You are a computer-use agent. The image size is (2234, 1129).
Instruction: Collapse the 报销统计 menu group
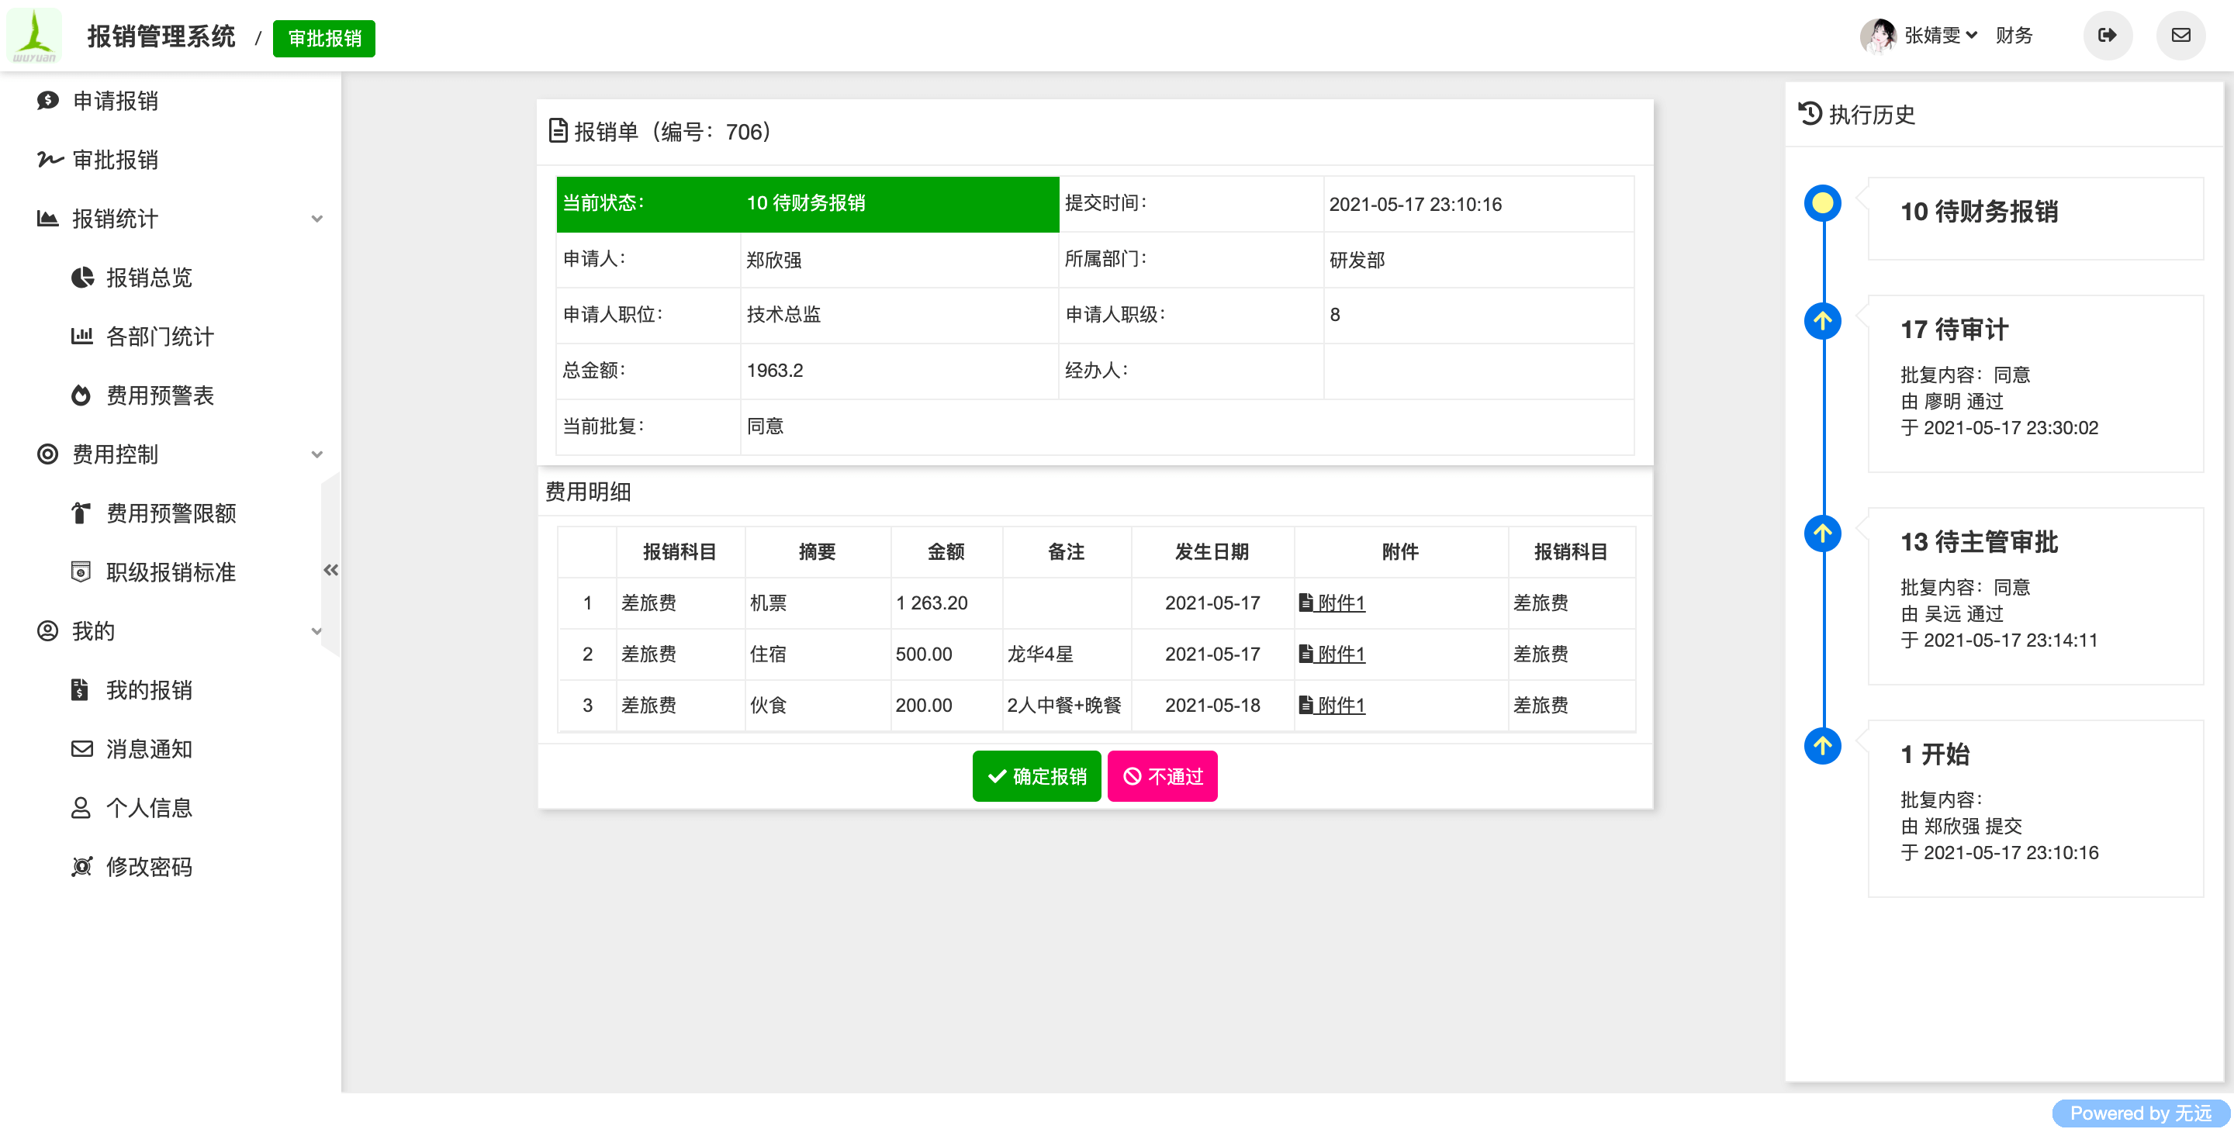pyautogui.click(x=316, y=219)
